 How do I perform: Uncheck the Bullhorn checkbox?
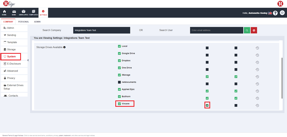pyautogui.click(x=119, y=97)
